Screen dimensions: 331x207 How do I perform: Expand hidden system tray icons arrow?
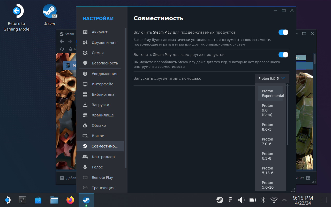tap(284, 200)
